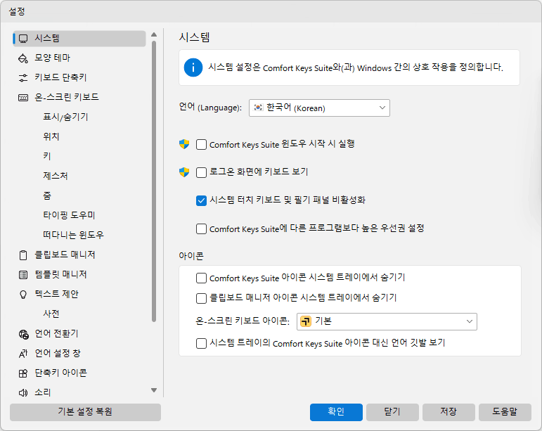Select 위치 sub-item
This screenshot has height=431, width=542.
[51, 136]
